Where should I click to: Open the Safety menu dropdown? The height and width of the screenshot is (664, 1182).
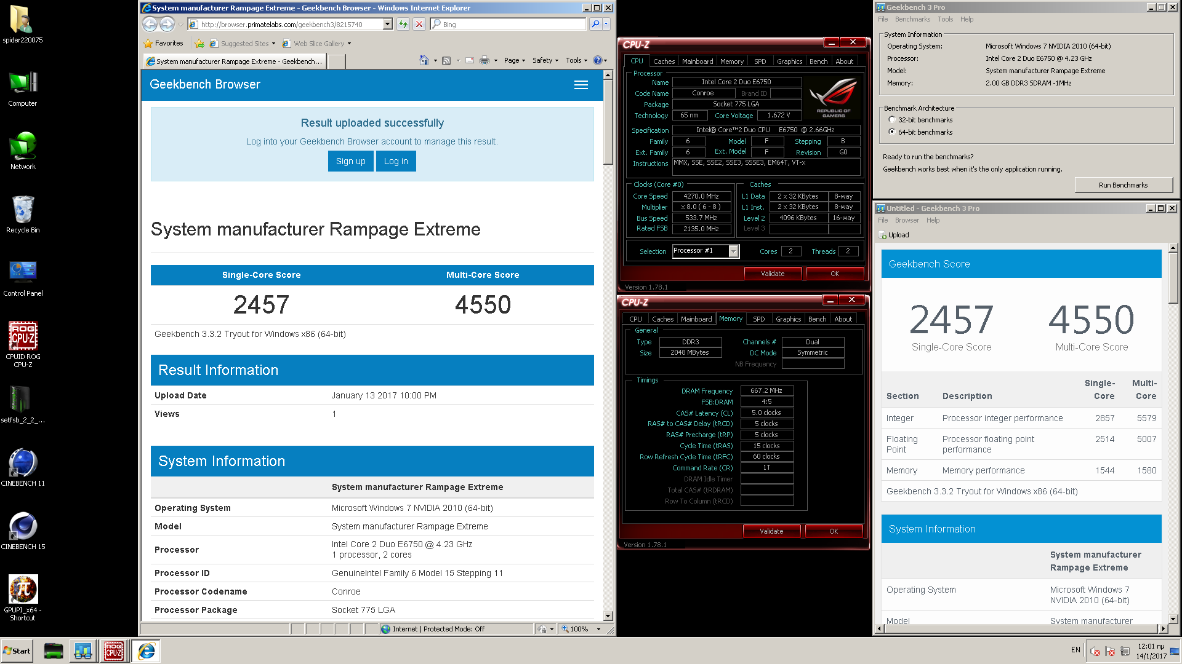[x=545, y=60]
